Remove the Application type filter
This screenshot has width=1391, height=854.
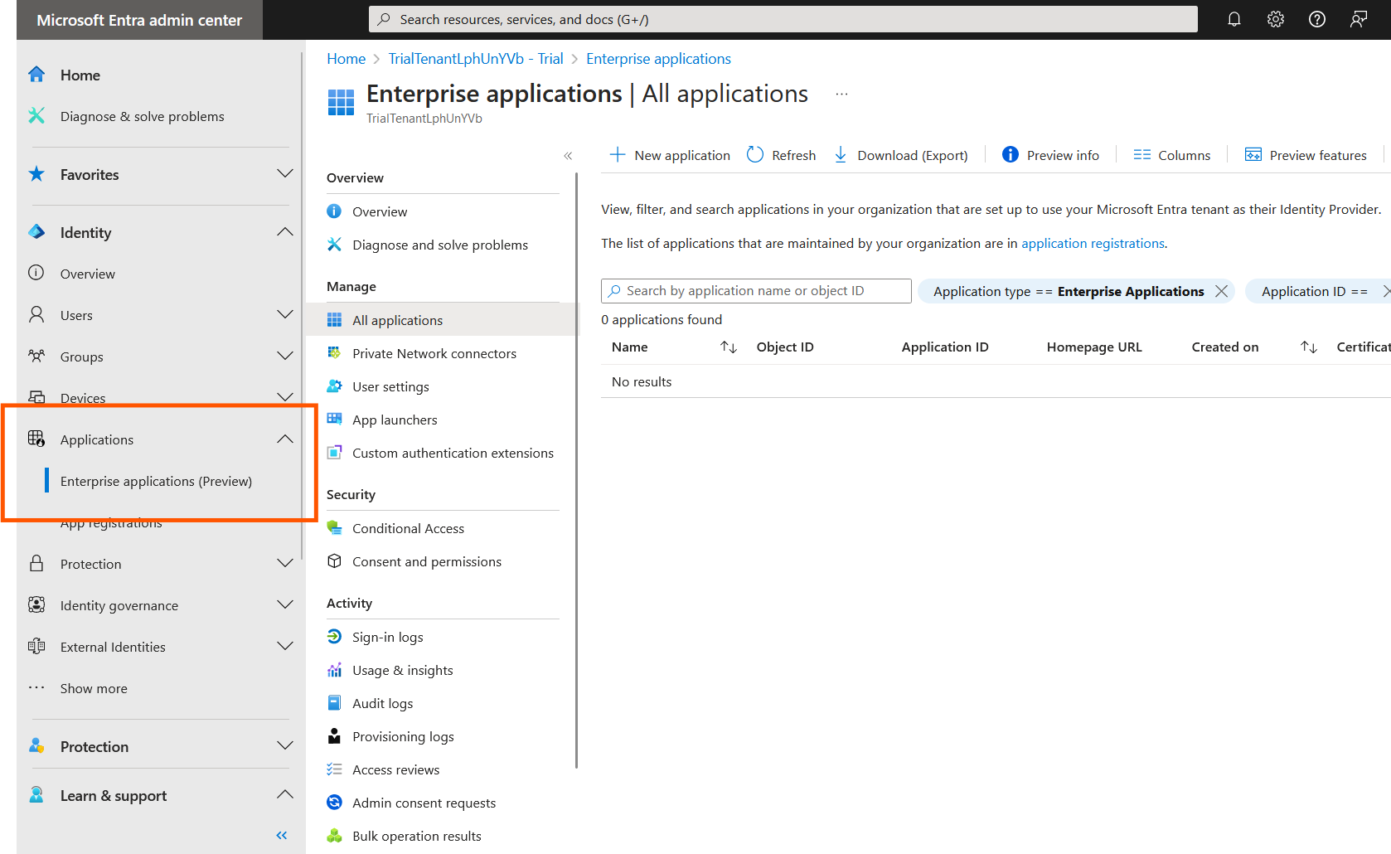point(1221,291)
